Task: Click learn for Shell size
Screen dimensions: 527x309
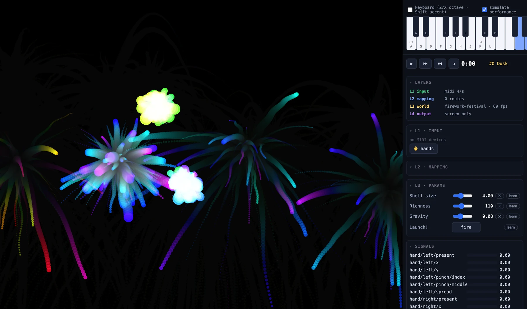Action: [x=513, y=196]
